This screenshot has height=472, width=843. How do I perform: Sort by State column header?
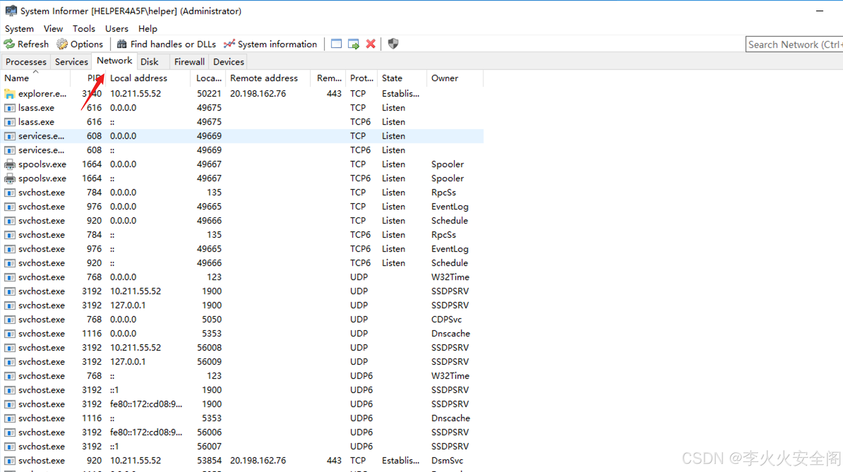(x=392, y=78)
